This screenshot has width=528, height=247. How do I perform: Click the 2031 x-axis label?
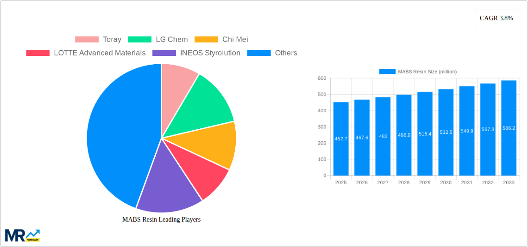point(467,183)
